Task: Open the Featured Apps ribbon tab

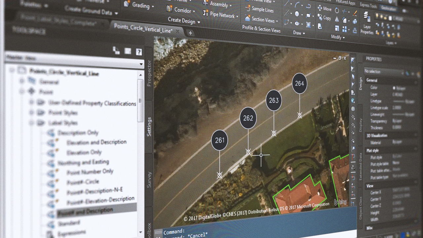Action: tap(345, 2)
